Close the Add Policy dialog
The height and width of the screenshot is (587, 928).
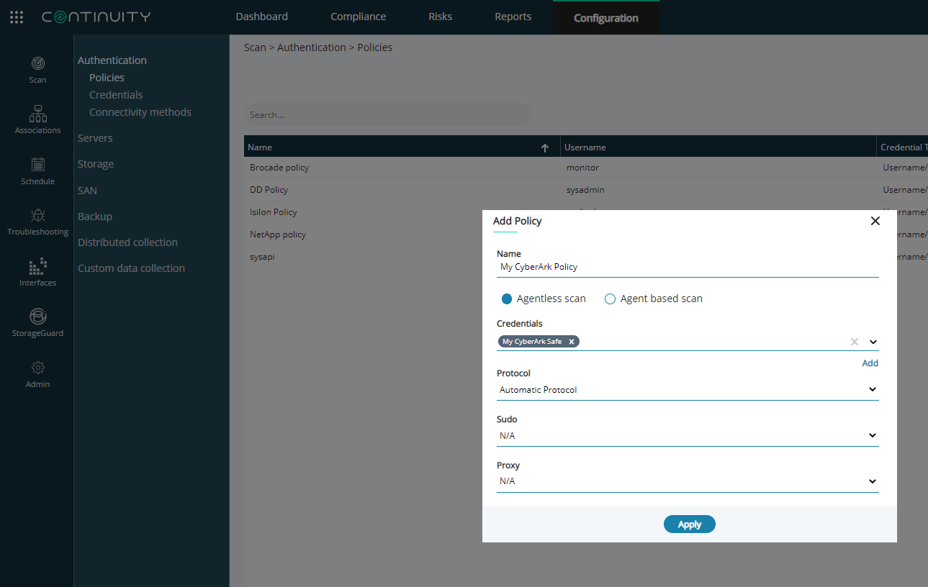(875, 221)
